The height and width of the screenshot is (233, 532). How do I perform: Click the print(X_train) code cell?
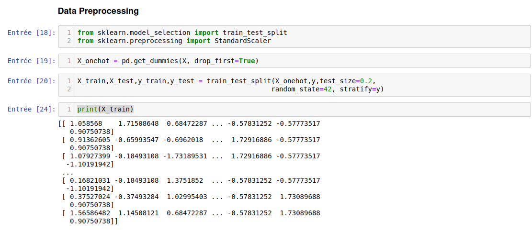tap(105, 109)
